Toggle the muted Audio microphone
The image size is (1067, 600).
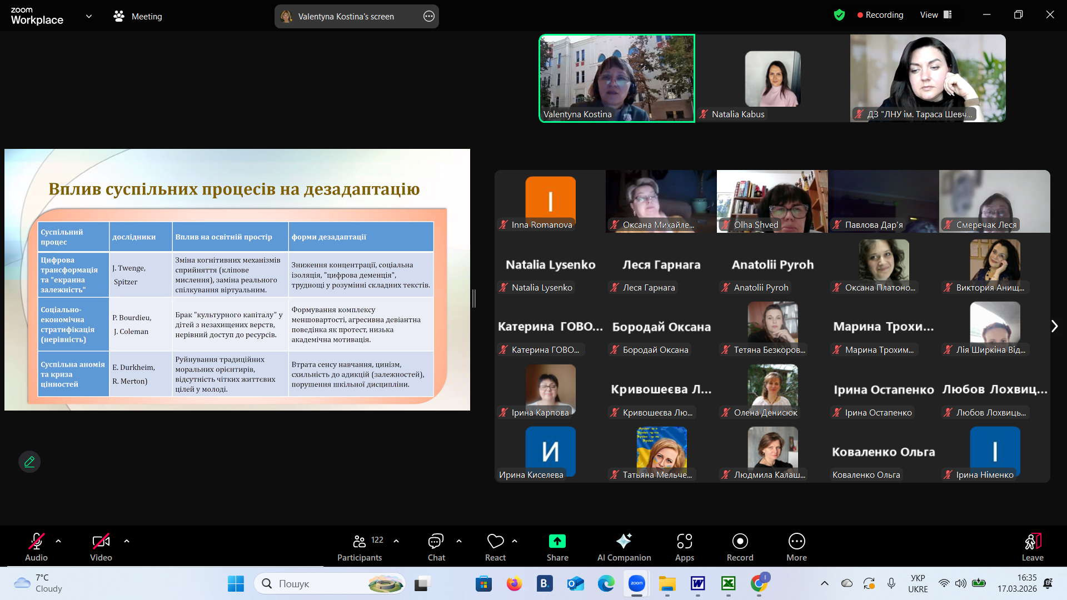(x=36, y=541)
